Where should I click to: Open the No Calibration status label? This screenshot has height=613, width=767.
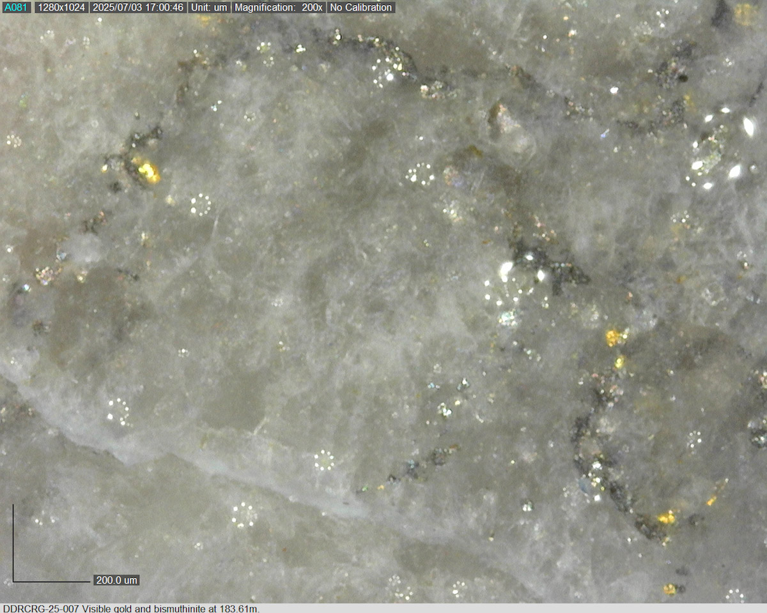coord(360,8)
